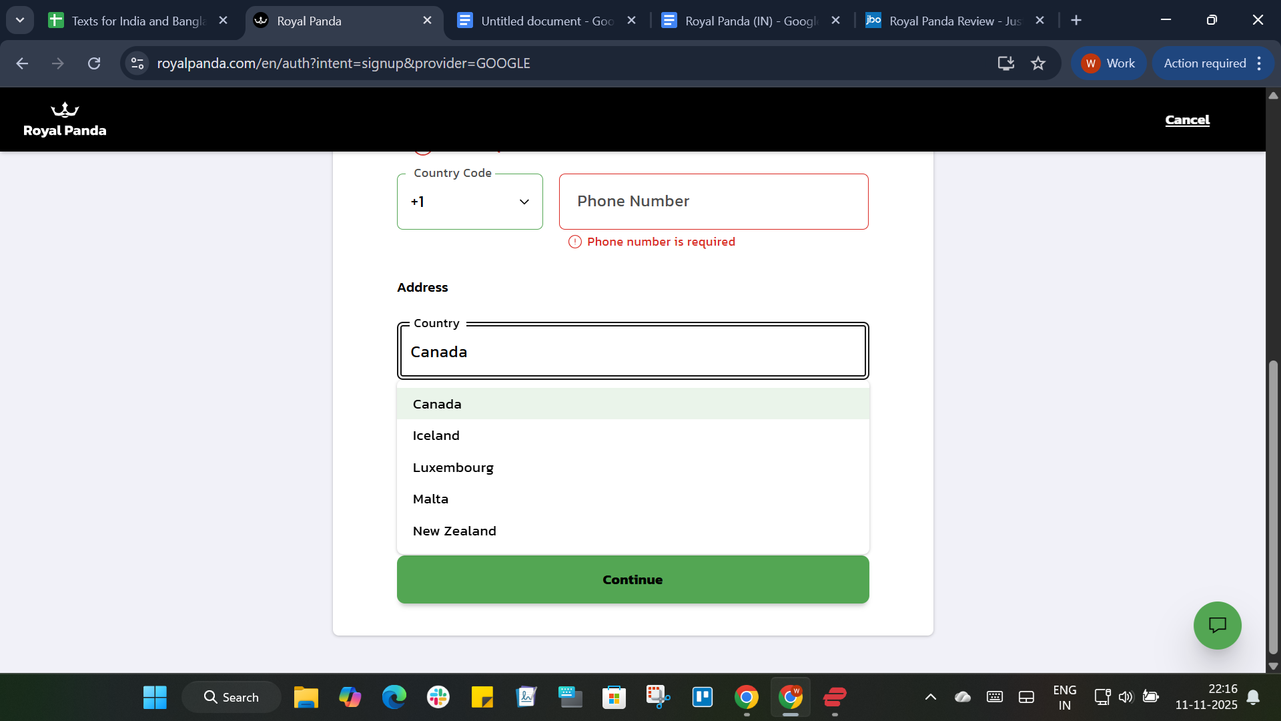The height and width of the screenshot is (721, 1281).
Task: Reload the Royal Panda page
Action: point(94,63)
